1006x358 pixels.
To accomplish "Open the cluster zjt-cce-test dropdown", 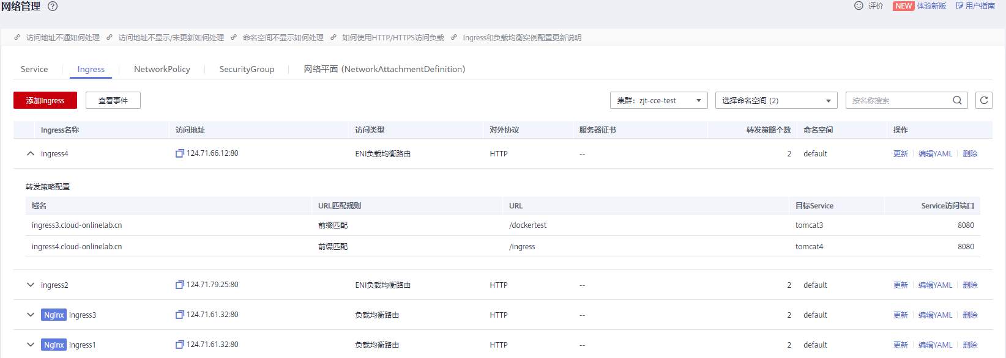I will tap(658, 100).
